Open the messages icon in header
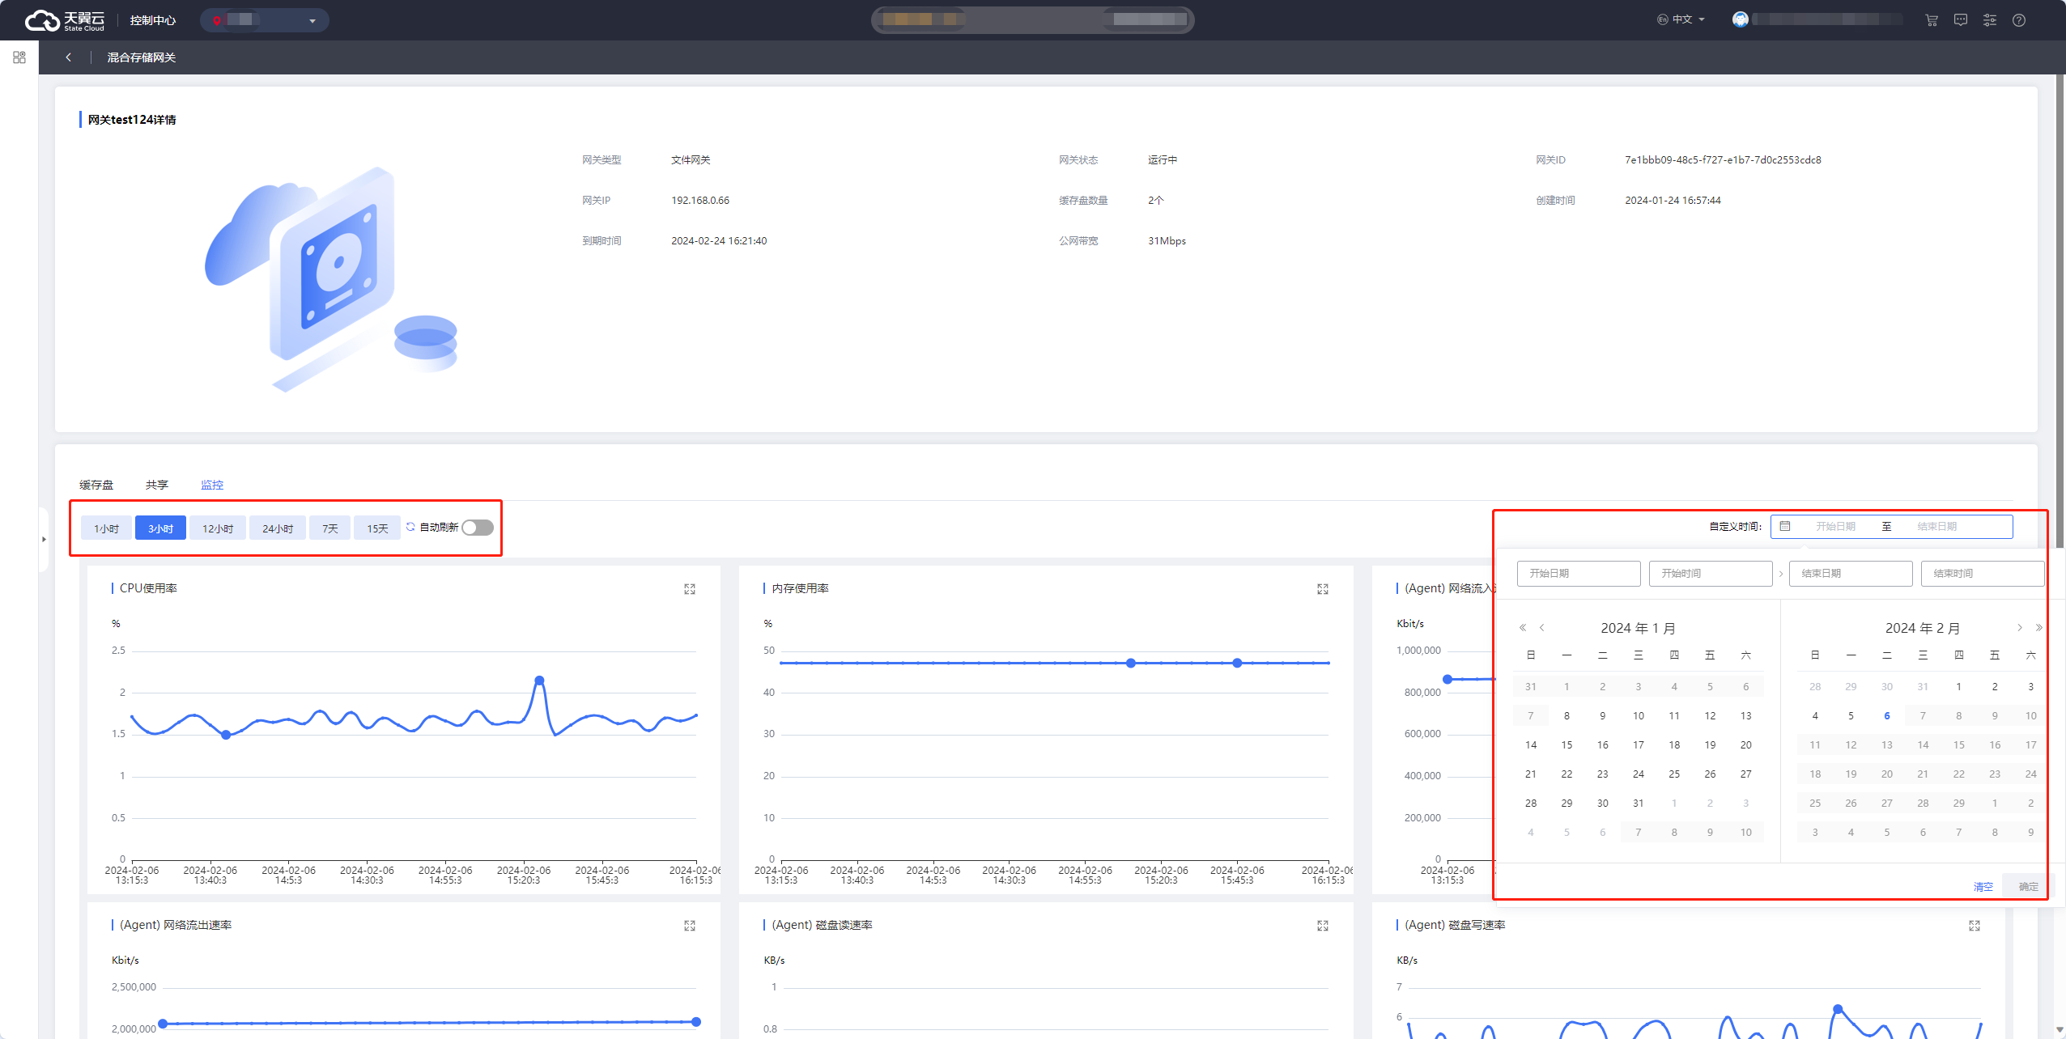Screen dimensions: 2066x1039 pos(1961,20)
